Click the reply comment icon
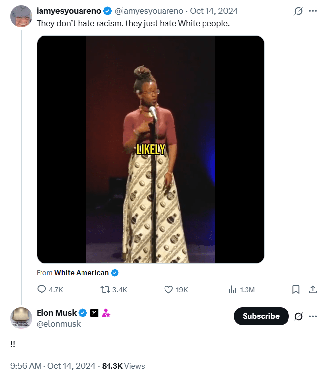Image resolution: width=329 pixels, height=375 pixels. 42,290
